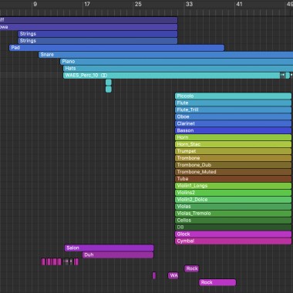Select the Oboe region

(x=233, y=116)
